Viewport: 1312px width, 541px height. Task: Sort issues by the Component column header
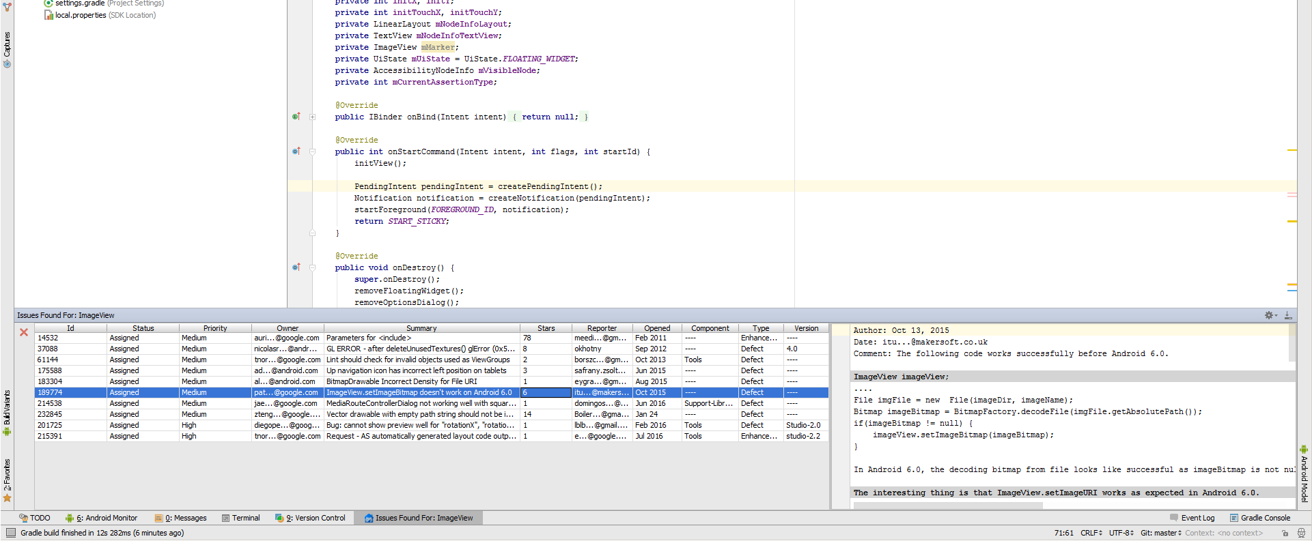coord(710,328)
